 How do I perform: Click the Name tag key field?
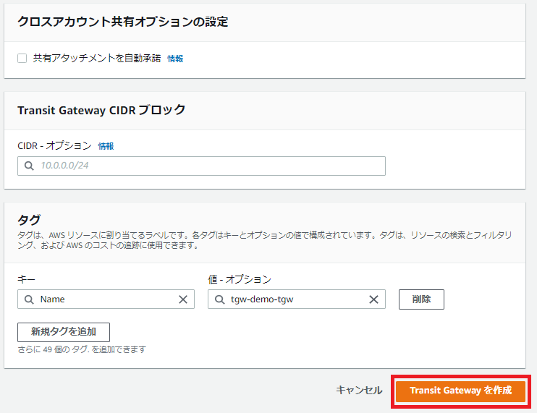coord(106,299)
